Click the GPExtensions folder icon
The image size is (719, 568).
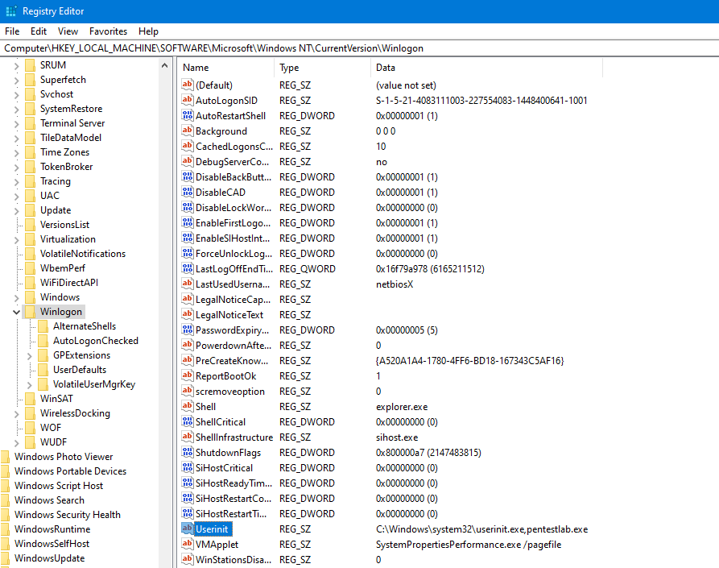point(43,355)
